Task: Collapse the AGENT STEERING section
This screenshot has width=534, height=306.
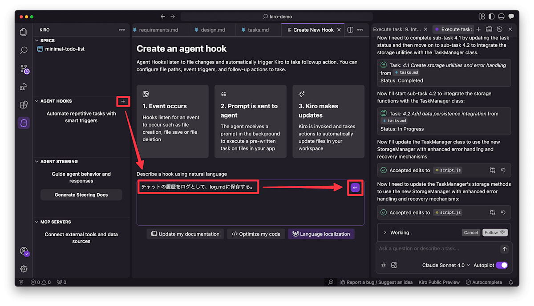Action: [37, 162]
